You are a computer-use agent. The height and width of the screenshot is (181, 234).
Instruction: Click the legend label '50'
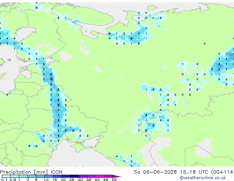(114, 180)
